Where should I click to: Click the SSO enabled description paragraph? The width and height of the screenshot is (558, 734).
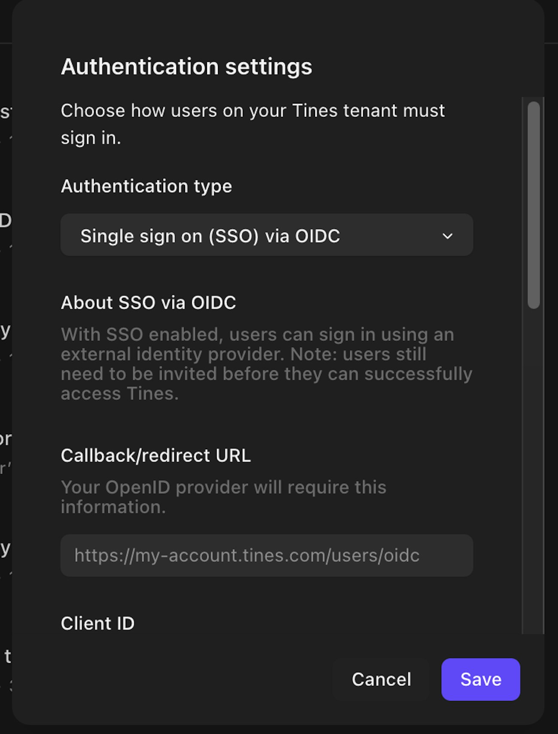click(x=266, y=364)
